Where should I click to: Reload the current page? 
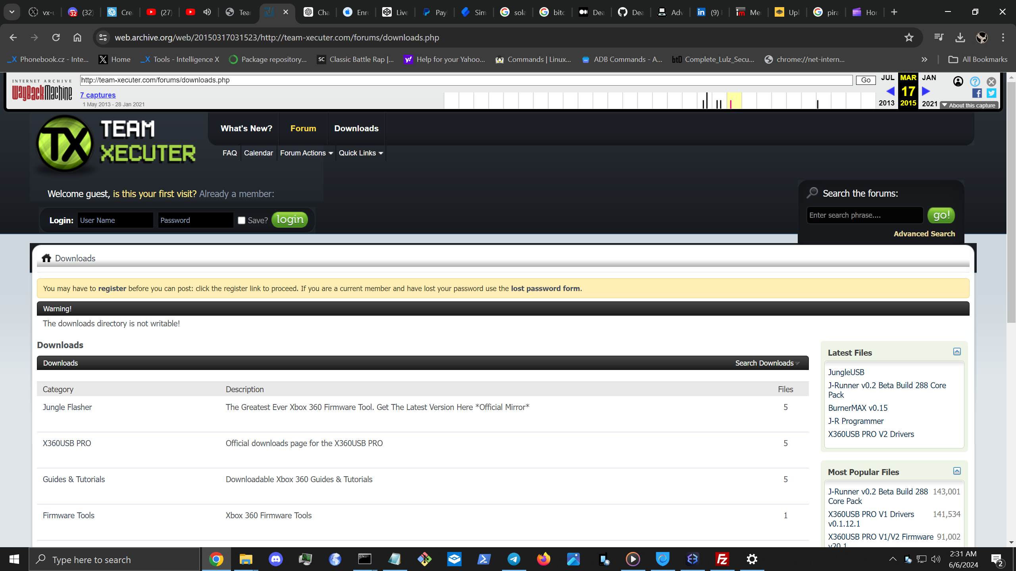pos(56,38)
